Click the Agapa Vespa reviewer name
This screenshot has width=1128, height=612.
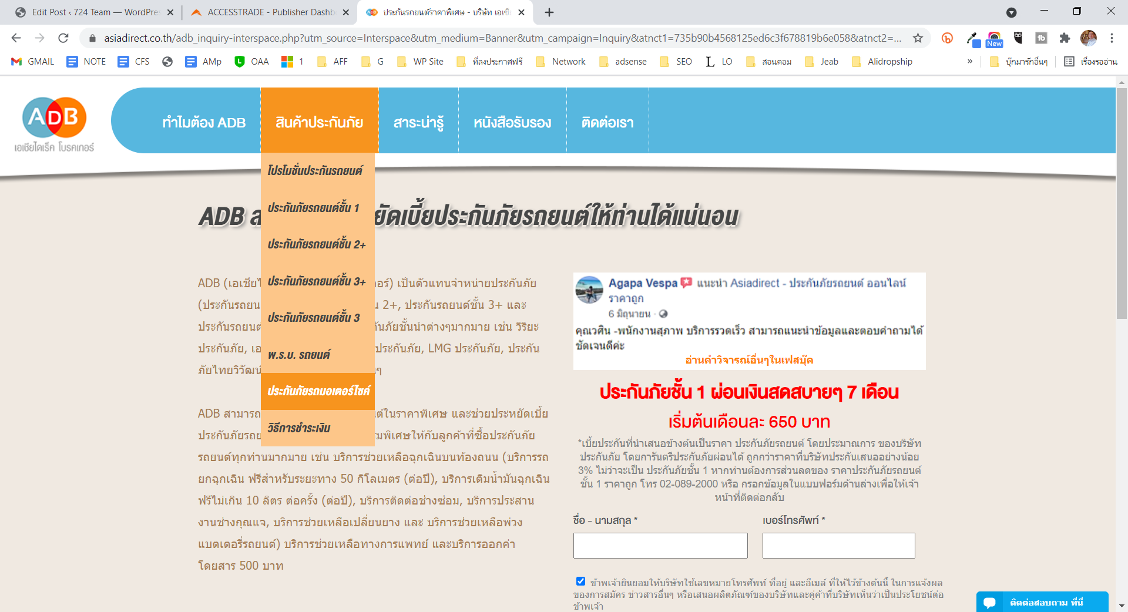[643, 283]
